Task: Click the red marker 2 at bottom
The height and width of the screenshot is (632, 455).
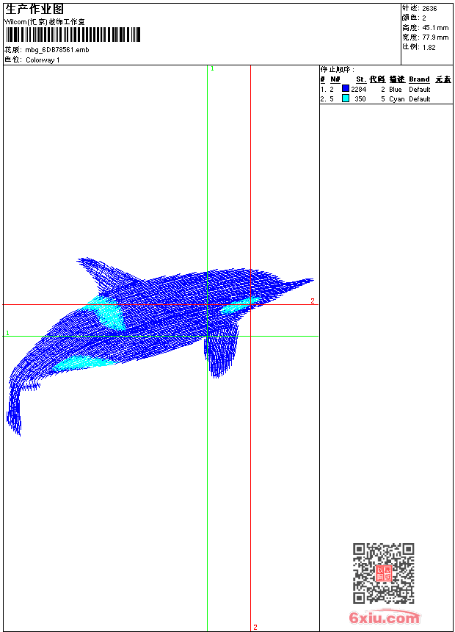Action: [255, 627]
